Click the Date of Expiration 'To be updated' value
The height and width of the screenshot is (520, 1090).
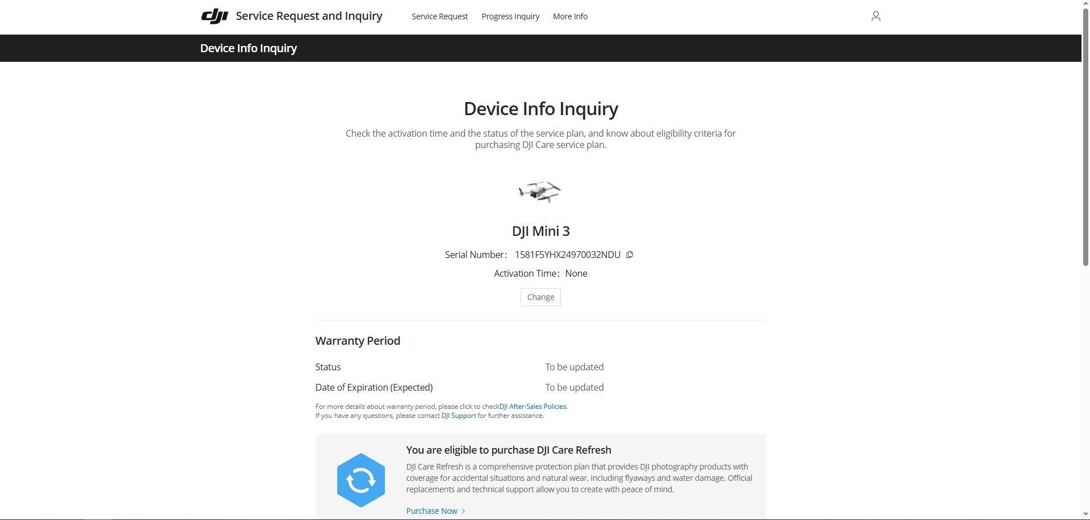coord(575,387)
